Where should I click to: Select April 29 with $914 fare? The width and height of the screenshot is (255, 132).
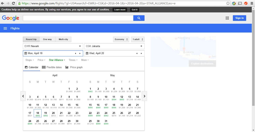(x=69, y=122)
